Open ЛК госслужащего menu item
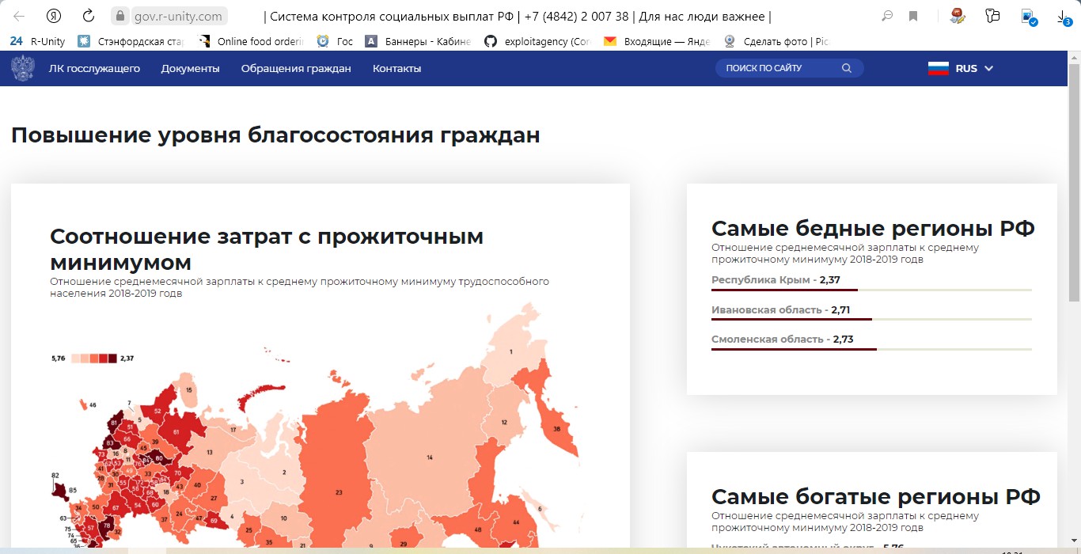 pyautogui.click(x=94, y=68)
